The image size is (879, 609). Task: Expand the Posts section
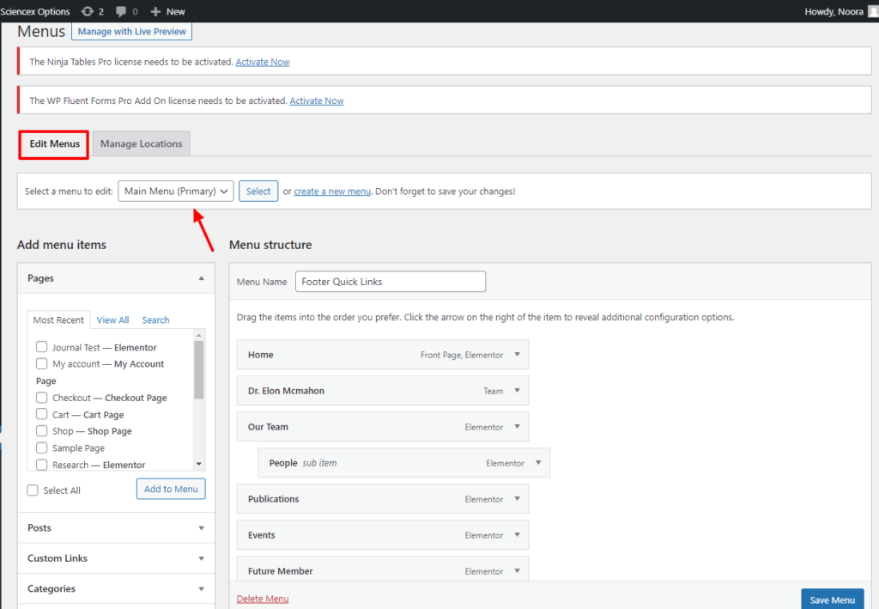pos(201,528)
